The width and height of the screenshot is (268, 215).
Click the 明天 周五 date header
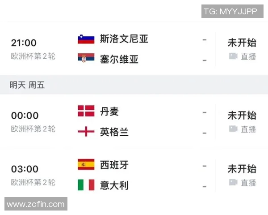[27, 85]
